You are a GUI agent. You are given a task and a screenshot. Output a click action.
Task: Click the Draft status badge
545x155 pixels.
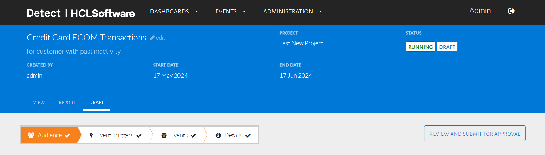click(447, 47)
